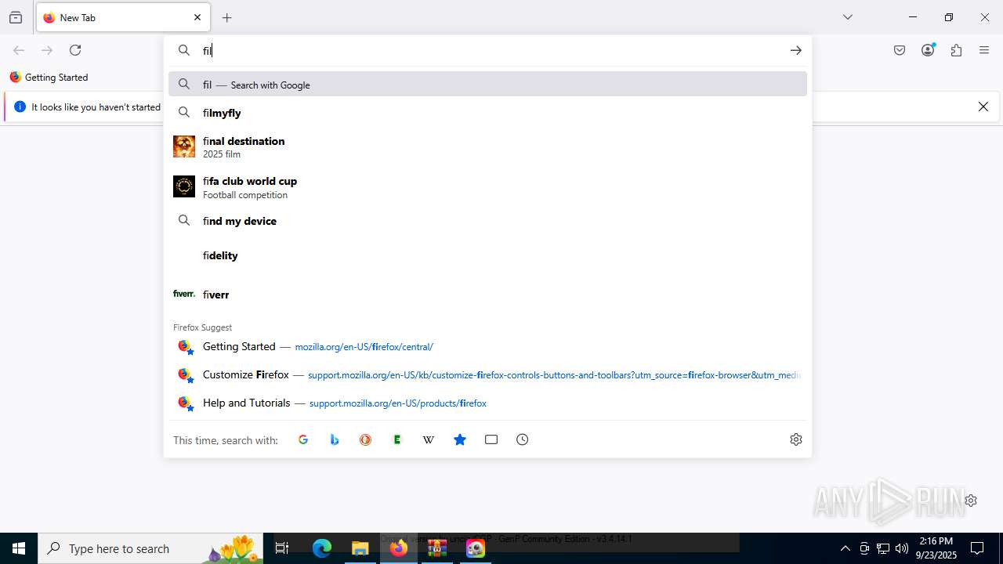
Task: Select the New Tab tab
Action: tap(123, 17)
